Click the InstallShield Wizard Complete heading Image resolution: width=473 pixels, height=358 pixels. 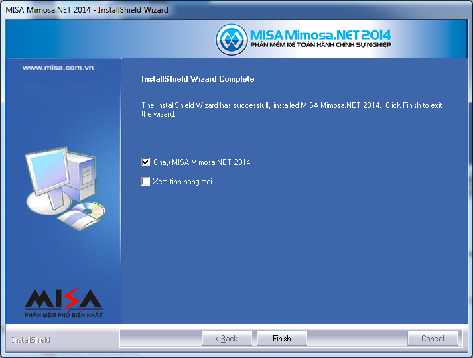tap(198, 79)
